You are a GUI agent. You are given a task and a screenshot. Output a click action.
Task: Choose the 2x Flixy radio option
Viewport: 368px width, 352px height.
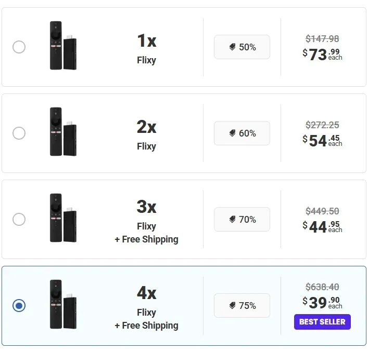[x=19, y=133]
